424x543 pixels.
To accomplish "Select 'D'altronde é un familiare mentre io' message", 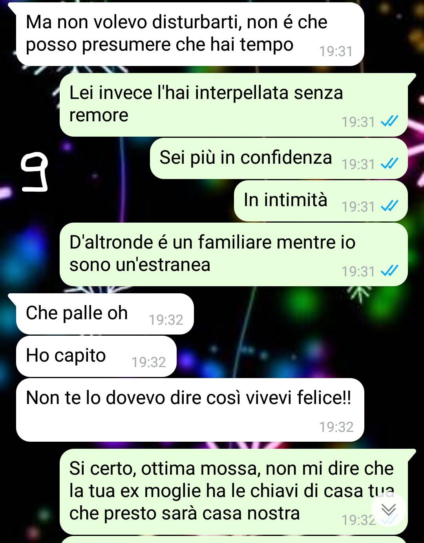I will 234,254.
